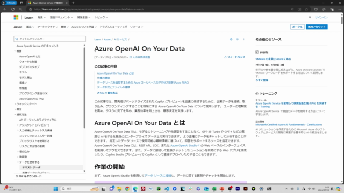The width and height of the screenshot is (344, 193).
Task: Select Azure OpenAI とは in sidebar
Action: [x=30, y=56]
